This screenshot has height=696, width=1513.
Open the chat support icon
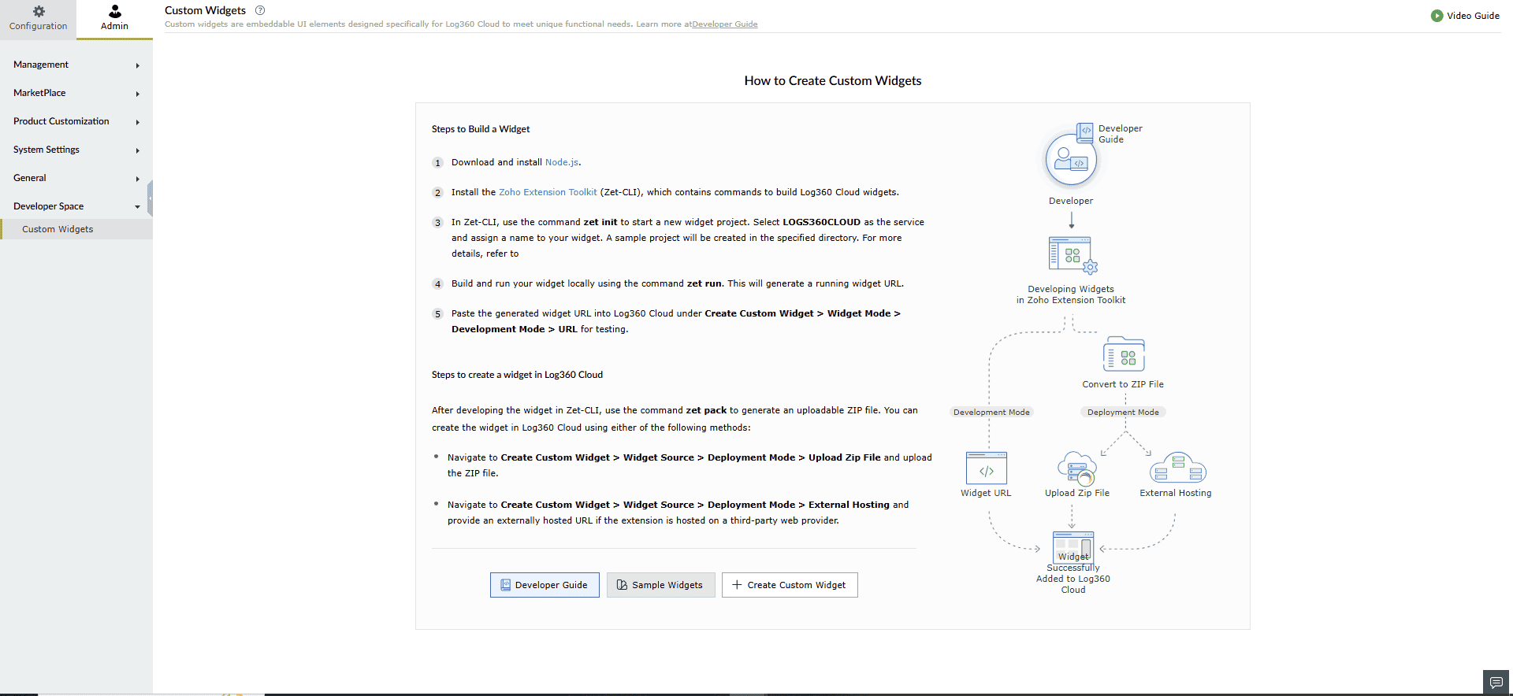1496,682
